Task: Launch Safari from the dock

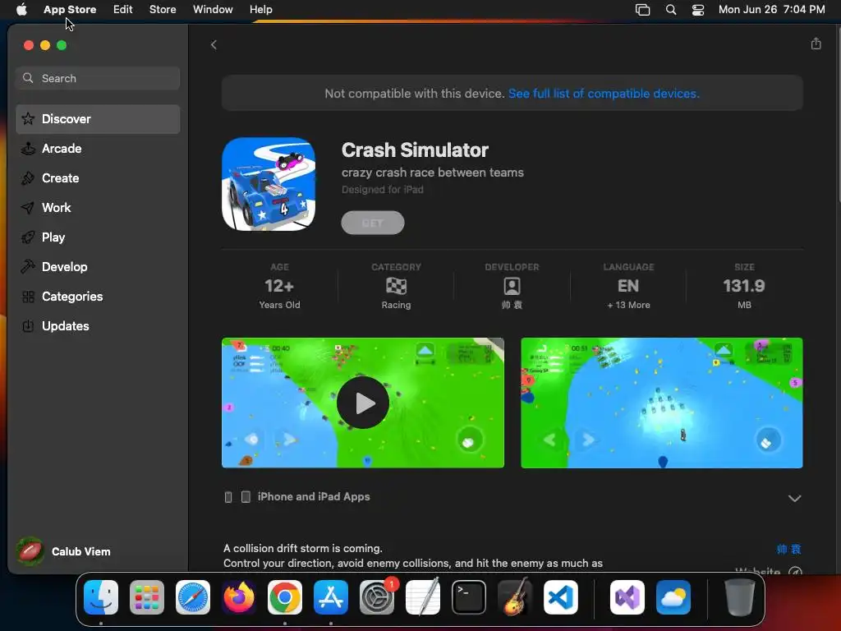Action: point(193,597)
